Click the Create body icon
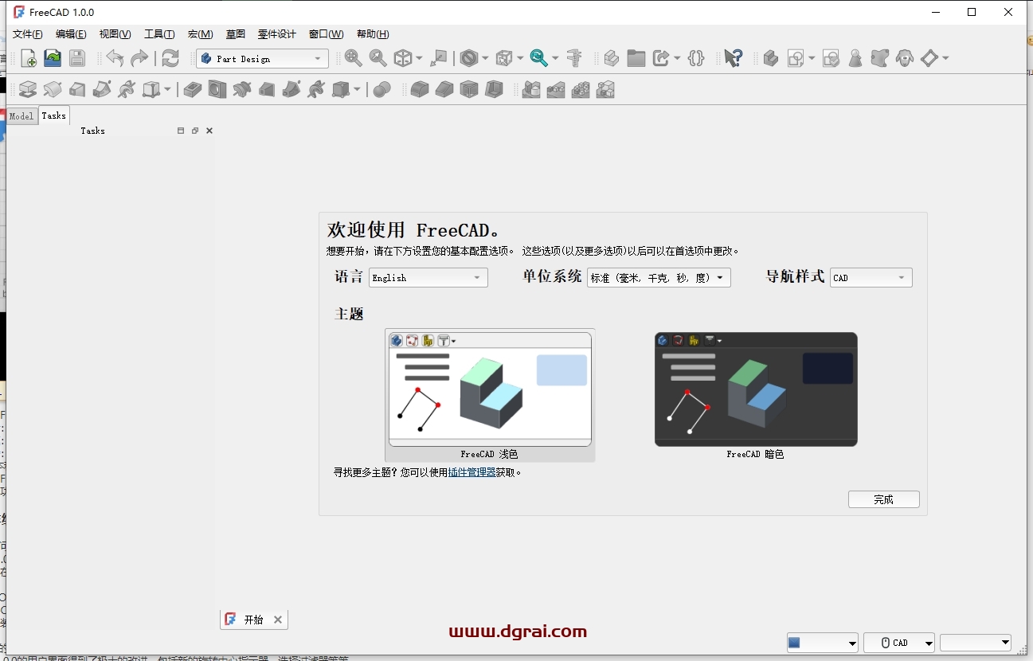 (x=771, y=58)
